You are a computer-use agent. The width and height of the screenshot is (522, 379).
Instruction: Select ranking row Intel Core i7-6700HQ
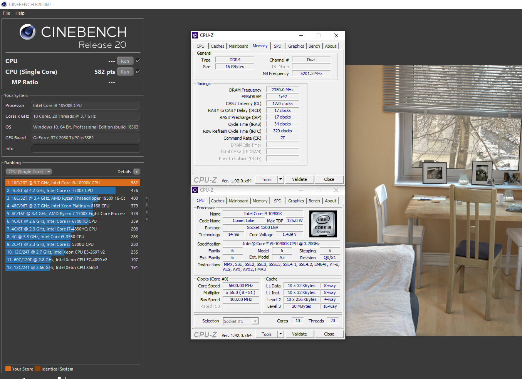(x=72, y=221)
